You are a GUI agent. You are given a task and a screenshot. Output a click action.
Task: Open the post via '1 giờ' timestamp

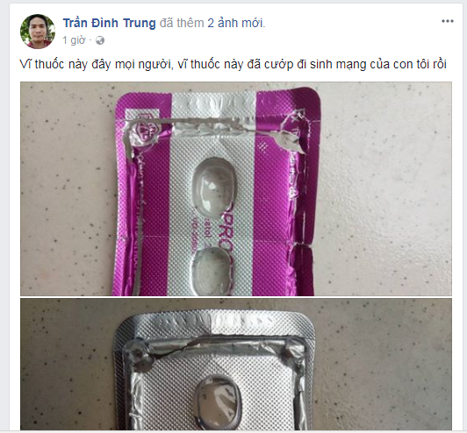click(74, 39)
